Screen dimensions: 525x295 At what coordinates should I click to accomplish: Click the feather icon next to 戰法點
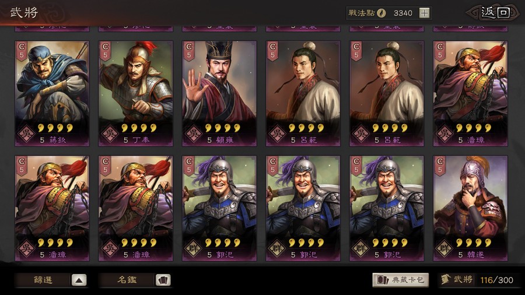pyautogui.click(x=381, y=13)
